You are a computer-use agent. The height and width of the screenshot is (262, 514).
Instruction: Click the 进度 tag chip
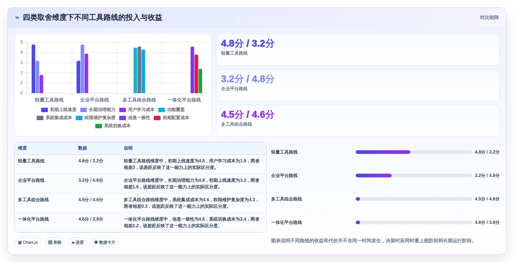(78, 242)
